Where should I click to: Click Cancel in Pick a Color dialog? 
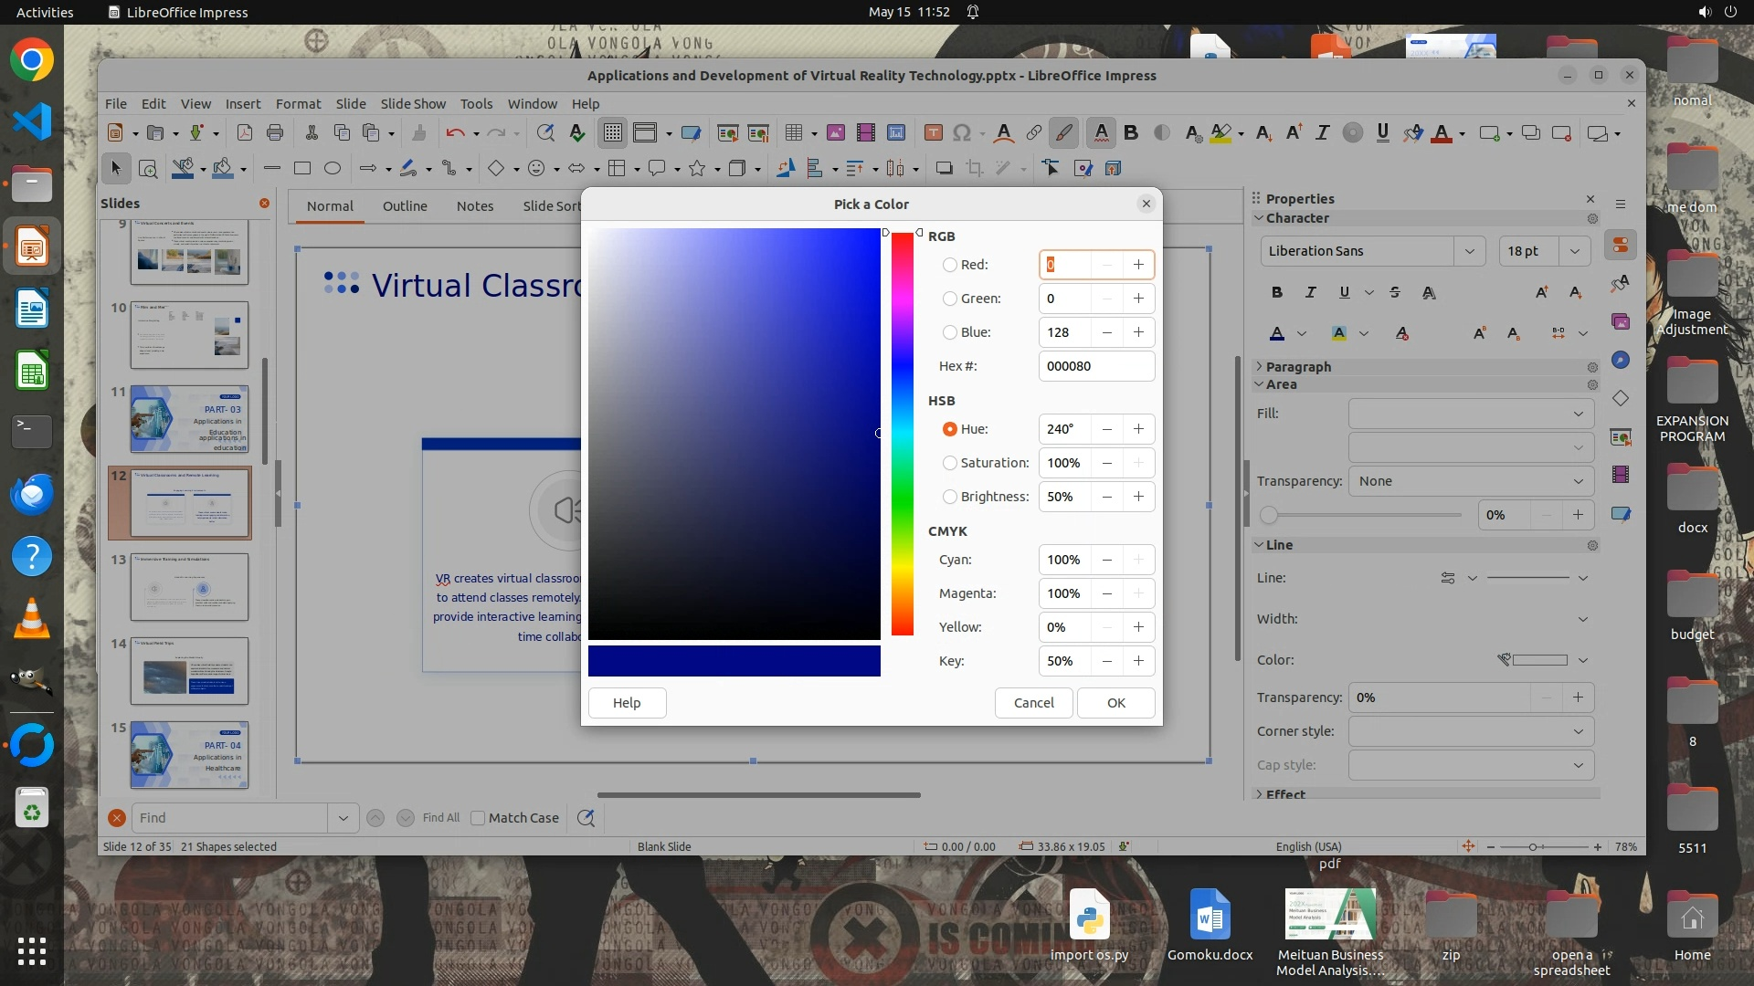[1033, 703]
